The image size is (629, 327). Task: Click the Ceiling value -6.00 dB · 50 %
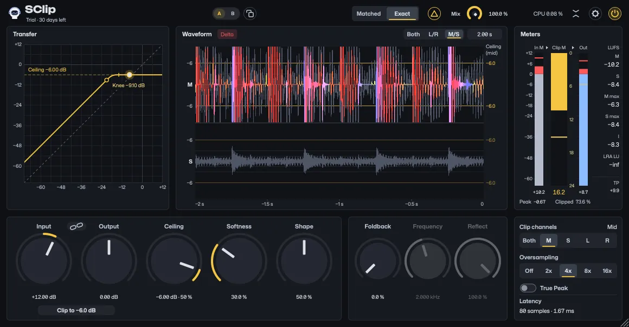(174, 297)
